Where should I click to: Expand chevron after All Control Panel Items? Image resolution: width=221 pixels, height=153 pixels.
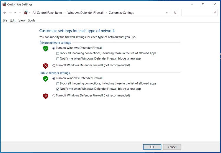(65, 13)
